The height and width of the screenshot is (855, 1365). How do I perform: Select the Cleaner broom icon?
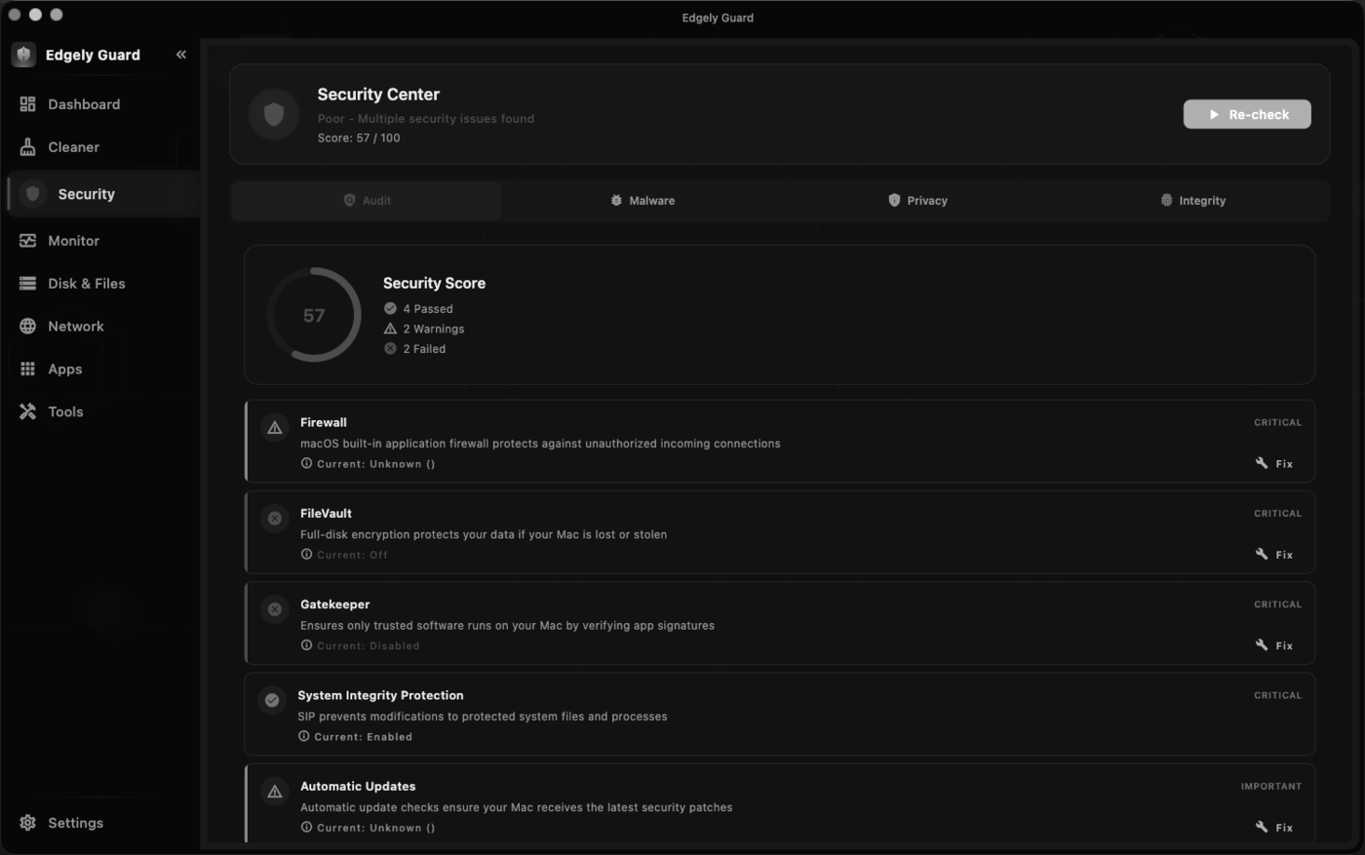tap(27, 147)
